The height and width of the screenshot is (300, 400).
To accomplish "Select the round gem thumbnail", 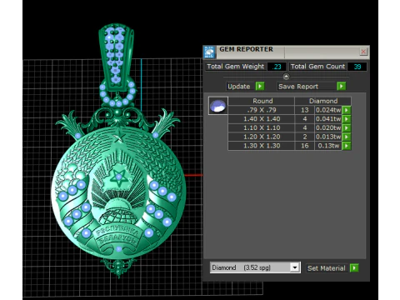I will pos(218,106).
